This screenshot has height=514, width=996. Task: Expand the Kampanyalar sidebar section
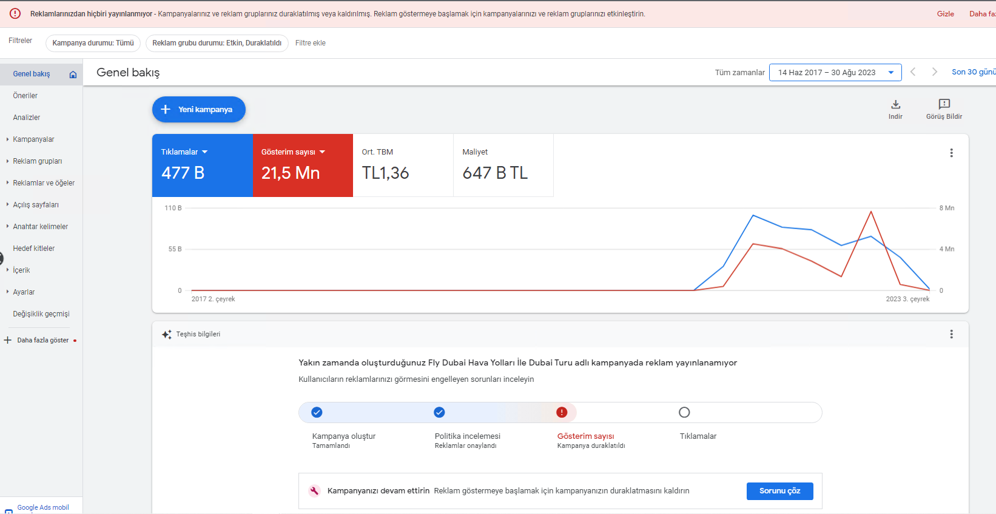[33, 139]
